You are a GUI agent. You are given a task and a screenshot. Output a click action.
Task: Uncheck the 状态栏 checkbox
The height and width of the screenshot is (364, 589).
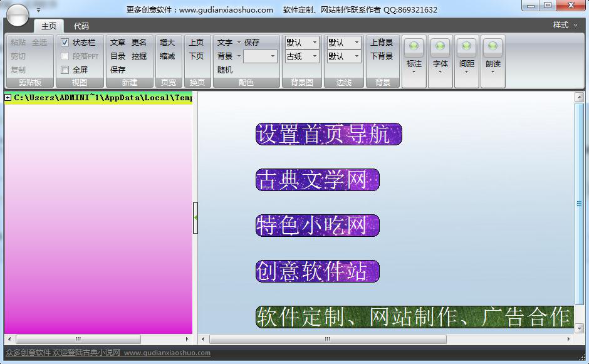point(65,43)
